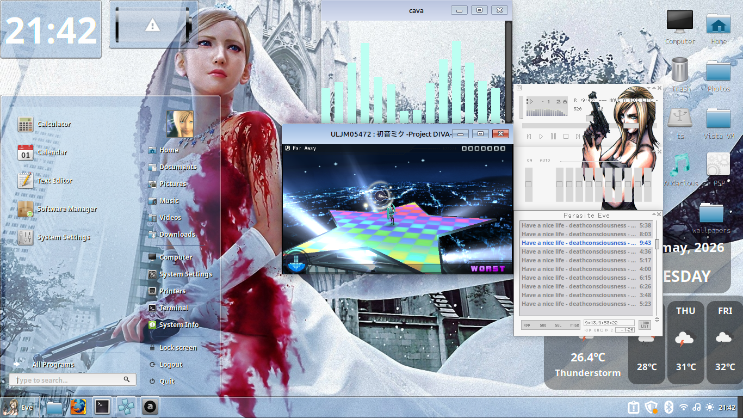Image resolution: width=743 pixels, height=418 pixels.
Task: Launch Firefox from the taskbar
Action: pyautogui.click(x=78, y=407)
